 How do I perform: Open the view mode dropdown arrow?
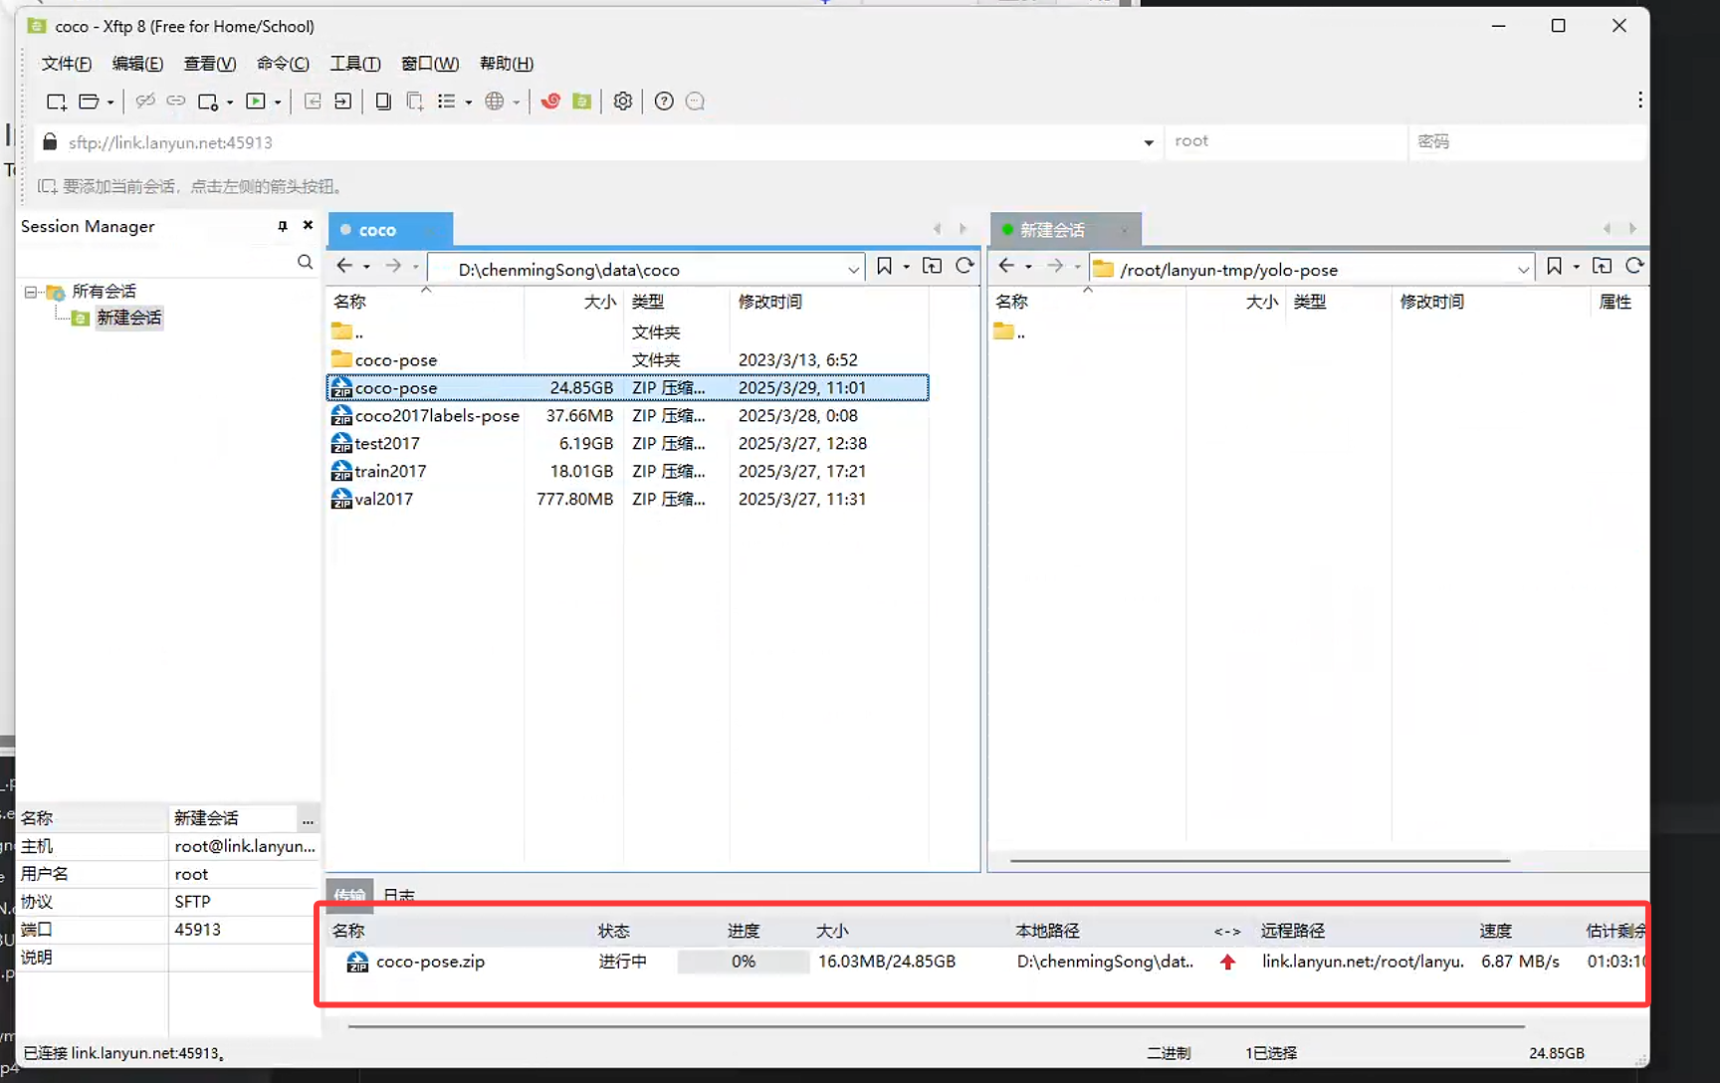pos(469,102)
